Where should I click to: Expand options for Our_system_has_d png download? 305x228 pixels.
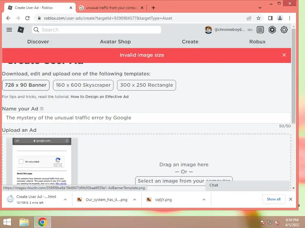click(135, 199)
